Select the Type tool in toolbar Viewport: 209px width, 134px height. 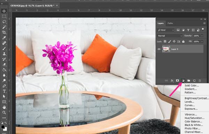coord(4,91)
